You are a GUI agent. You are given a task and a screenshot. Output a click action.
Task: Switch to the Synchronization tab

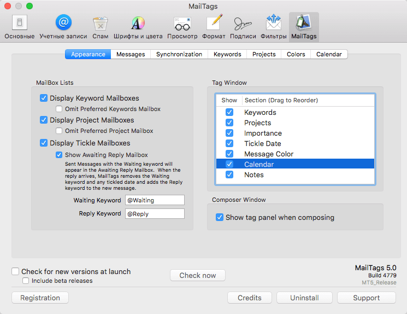179,54
